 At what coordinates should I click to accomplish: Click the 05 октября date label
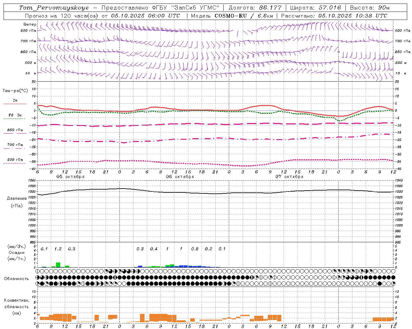tap(70, 177)
